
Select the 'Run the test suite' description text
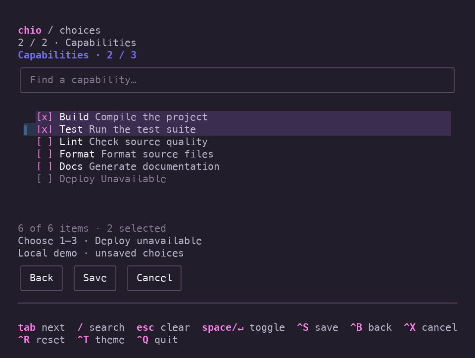click(x=142, y=129)
